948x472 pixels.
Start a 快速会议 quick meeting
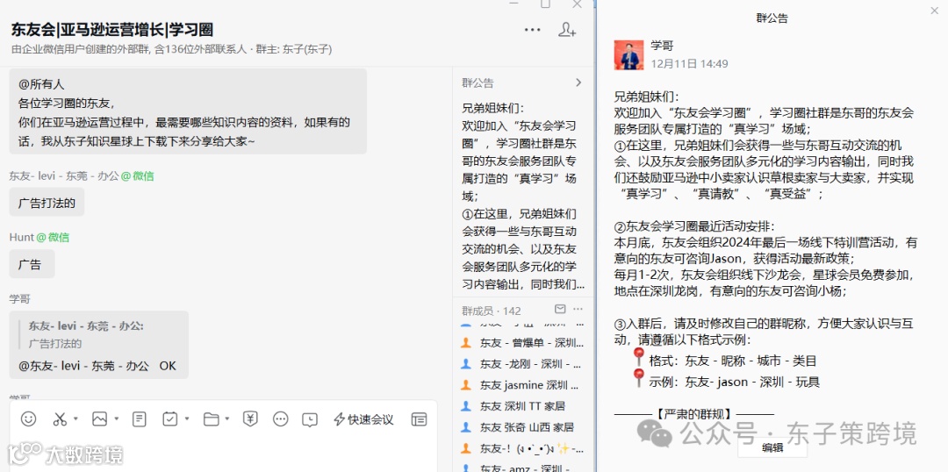[x=363, y=418]
